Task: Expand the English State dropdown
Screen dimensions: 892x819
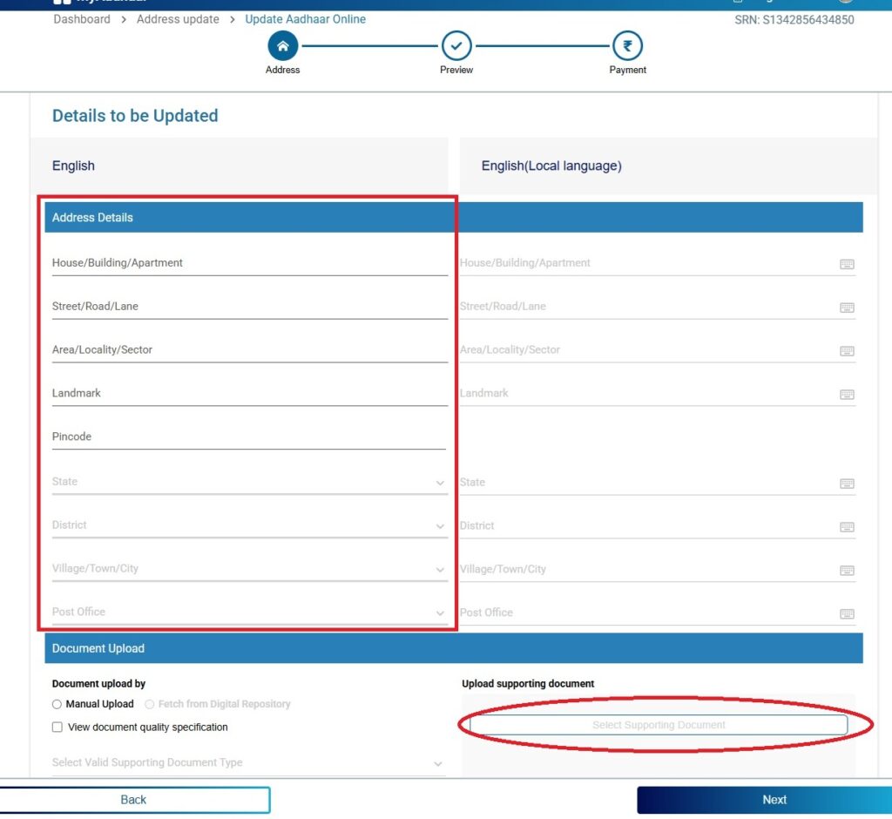Action: pos(248,482)
